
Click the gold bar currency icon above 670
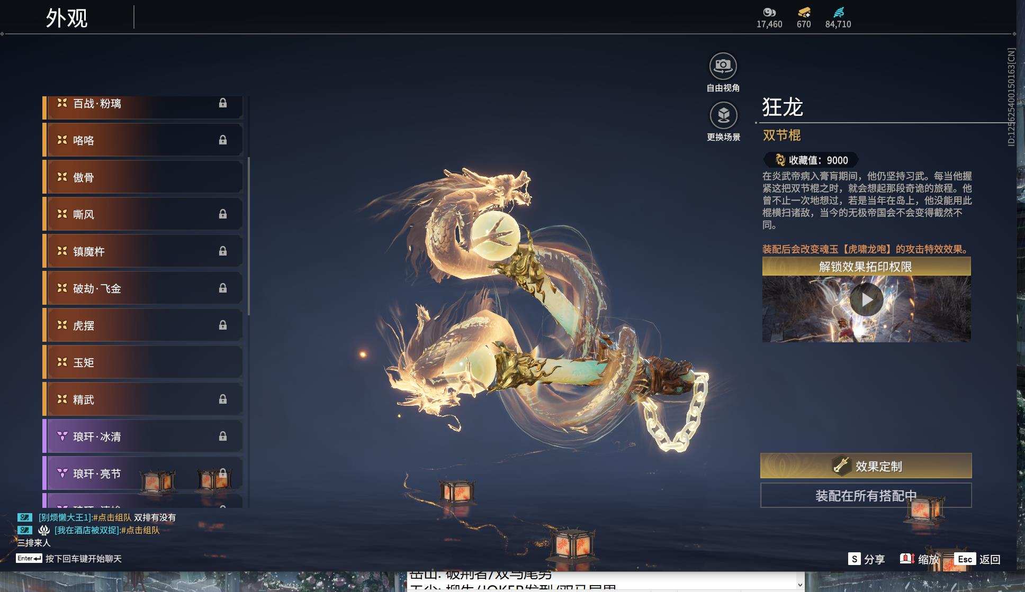tap(804, 12)
